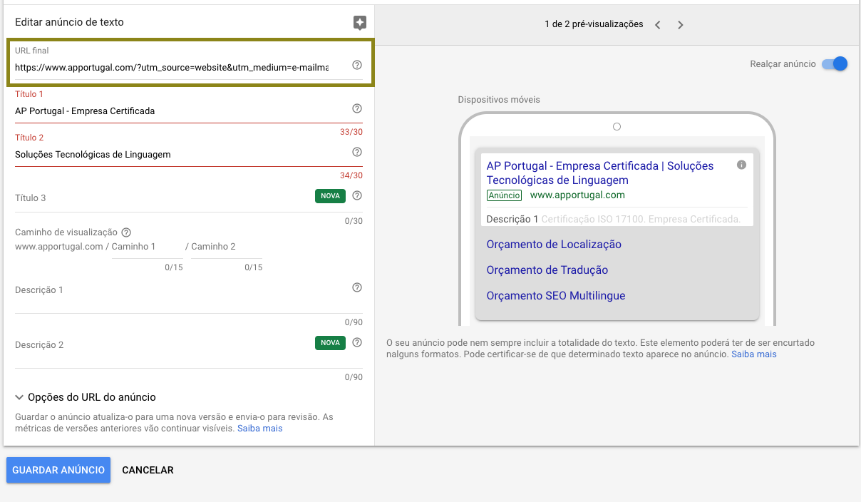
Task: Click the info icon in ad preview
Action: coord(741,165)
